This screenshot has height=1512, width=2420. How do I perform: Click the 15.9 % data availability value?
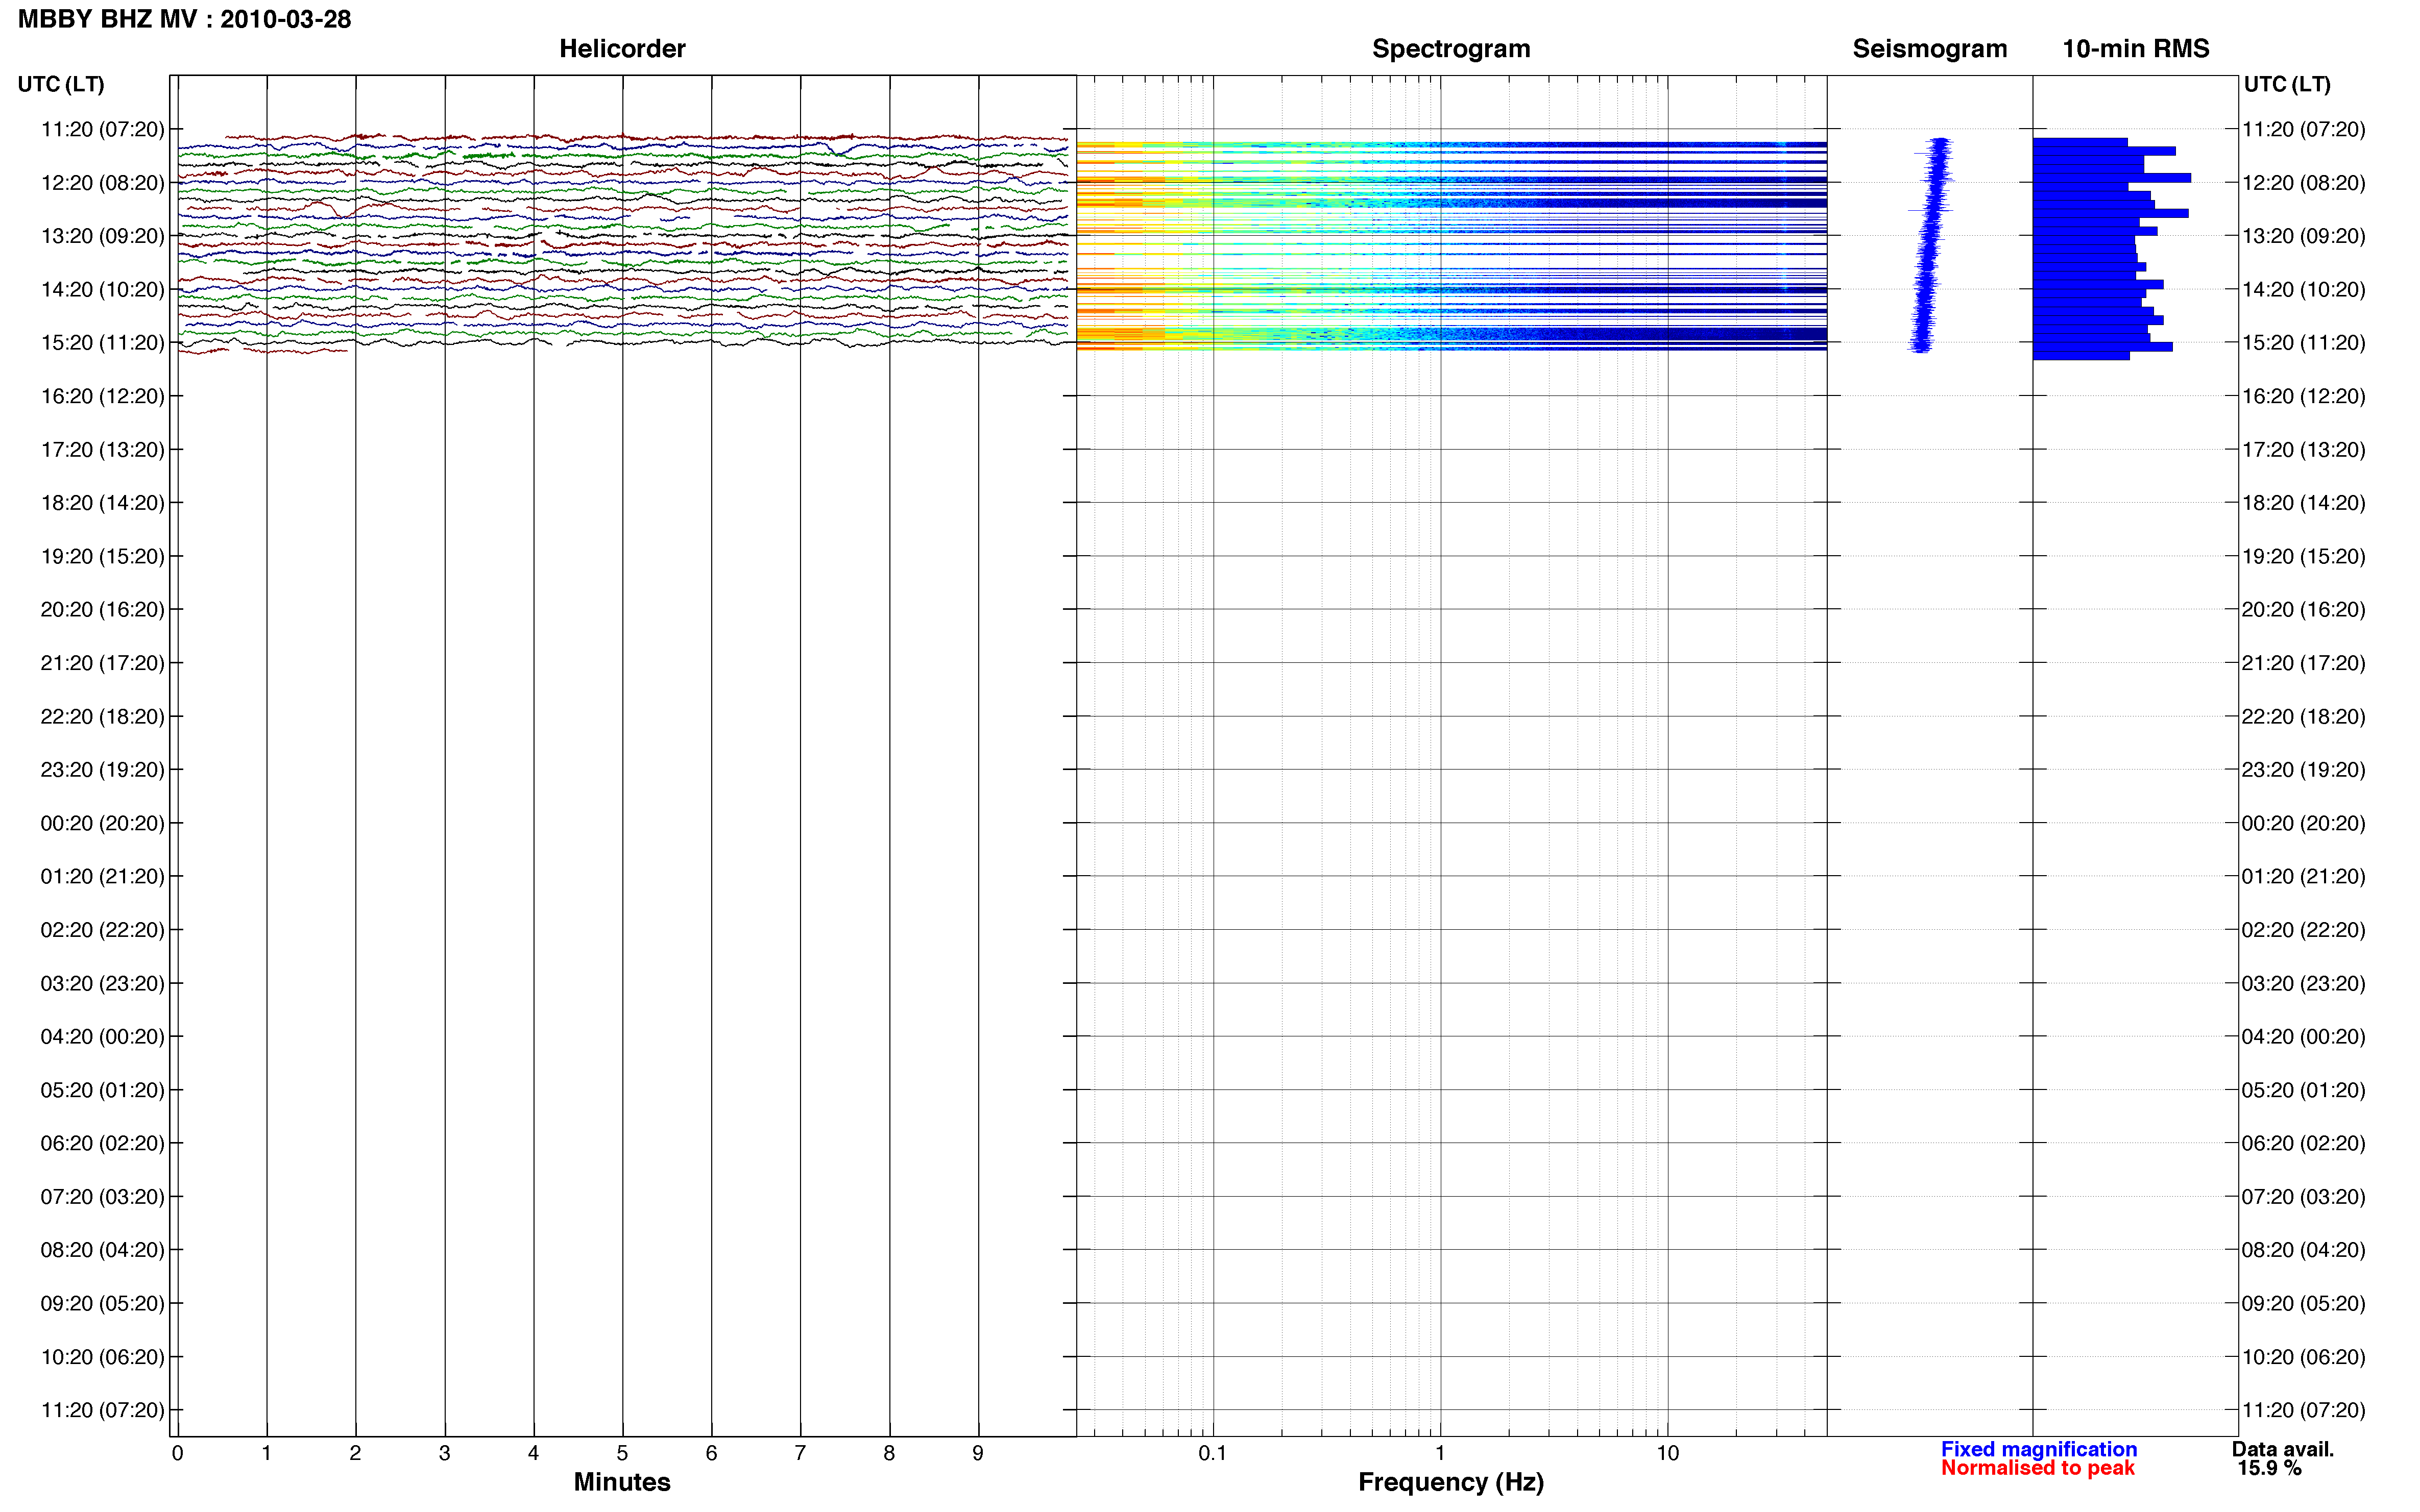point(2269,1468)
